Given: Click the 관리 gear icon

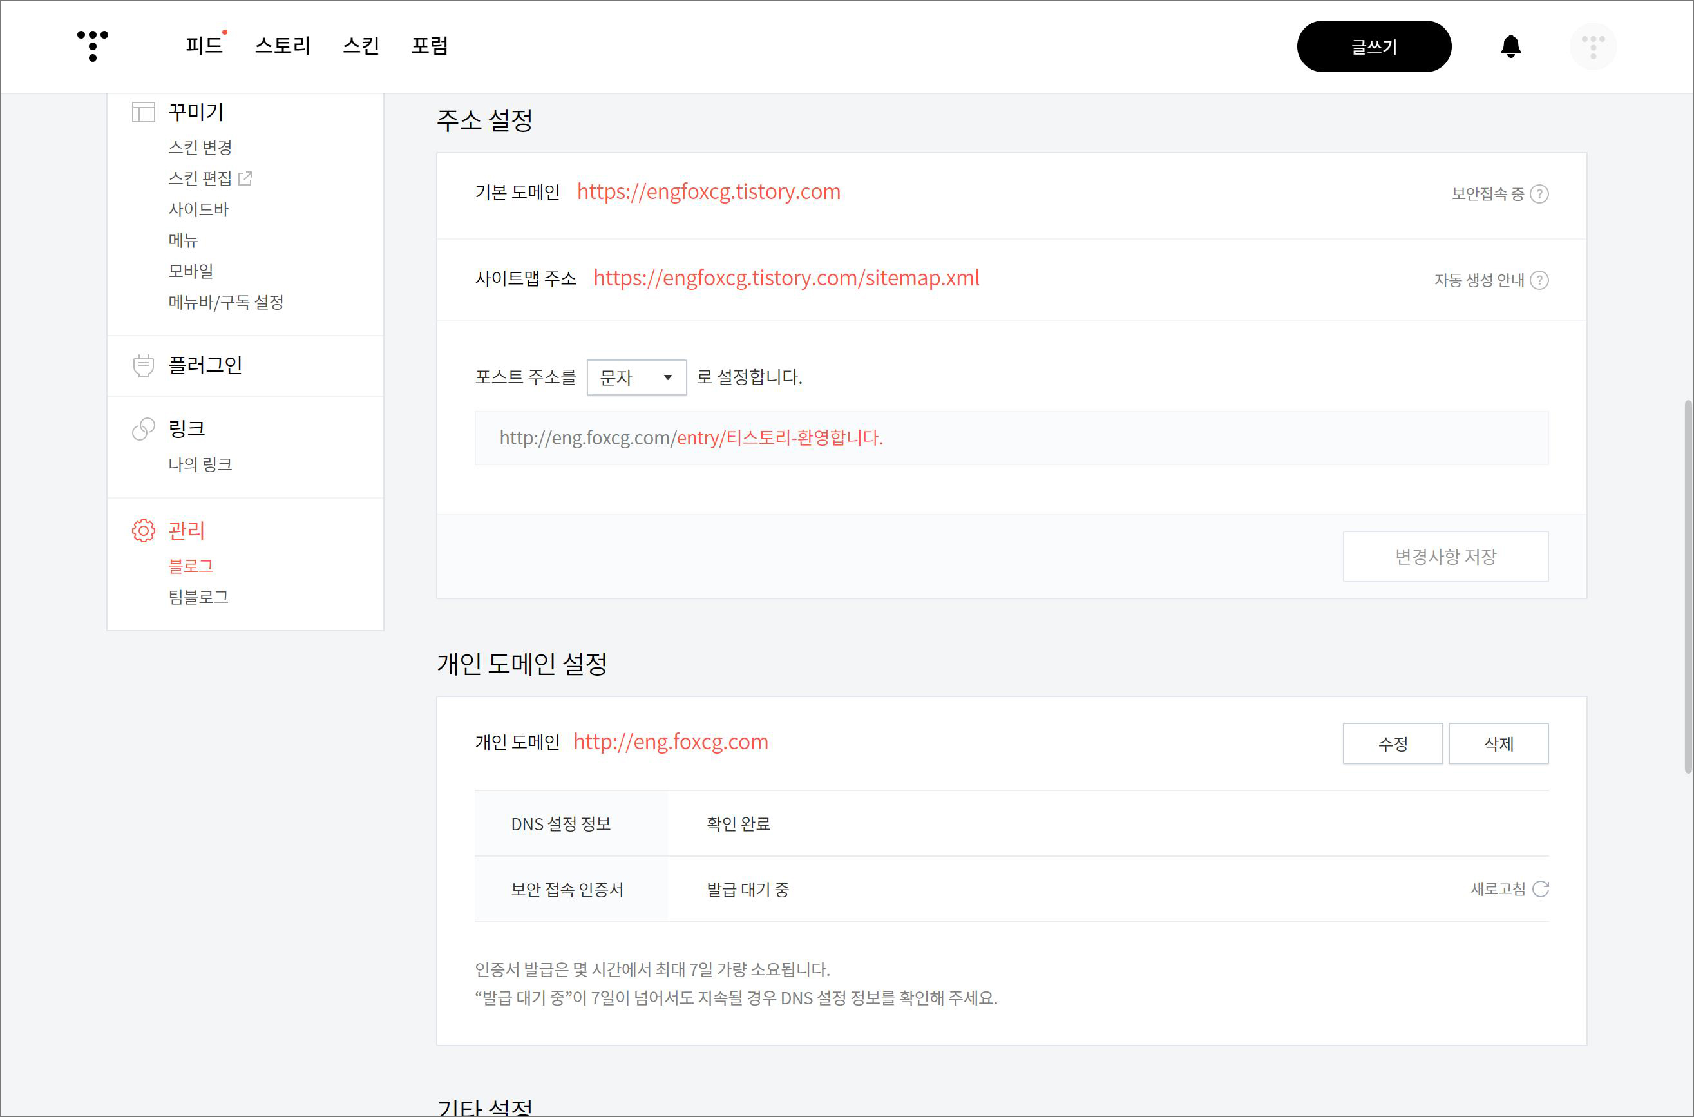Looking at the screenshot, I should pos(143,531).
